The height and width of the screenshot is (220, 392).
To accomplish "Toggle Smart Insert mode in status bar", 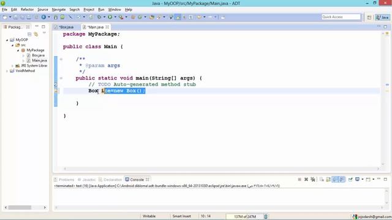I will pos(181,216).
